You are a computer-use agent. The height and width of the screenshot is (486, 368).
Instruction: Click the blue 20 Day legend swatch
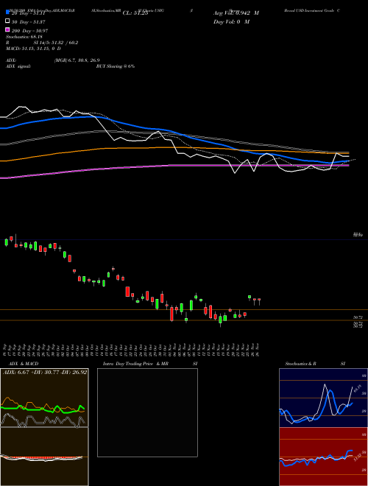pyautogui.click(x=8, y=12)
